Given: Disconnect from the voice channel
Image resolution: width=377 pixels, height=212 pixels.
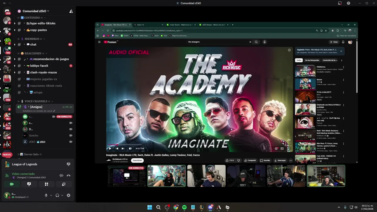Looking at the screenshot, I should (x=69, y=175).
